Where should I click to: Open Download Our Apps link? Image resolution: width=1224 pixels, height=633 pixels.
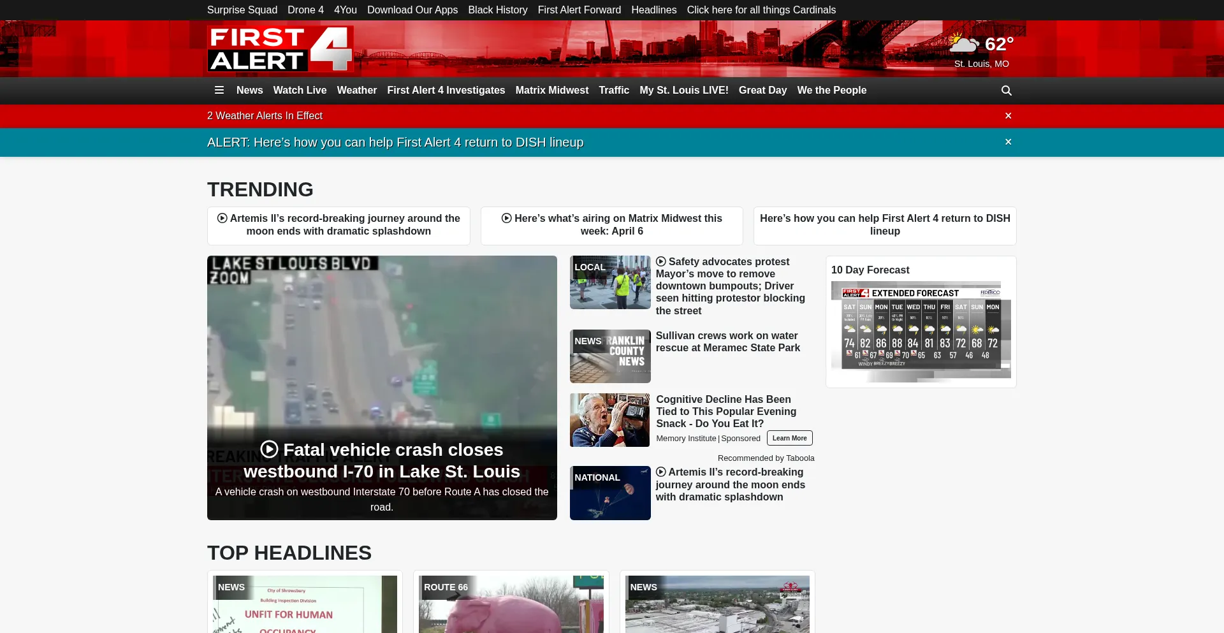(x=412, y=10)
